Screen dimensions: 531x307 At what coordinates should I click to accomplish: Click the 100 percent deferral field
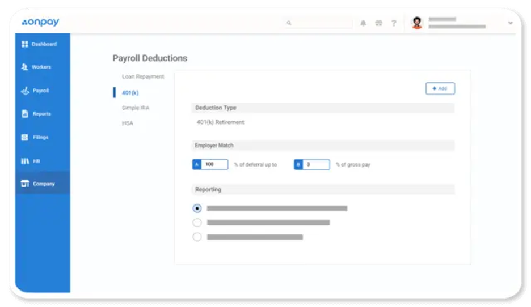tap(214, 164)
